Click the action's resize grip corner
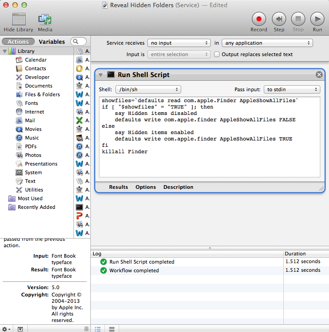 (321, 189)
